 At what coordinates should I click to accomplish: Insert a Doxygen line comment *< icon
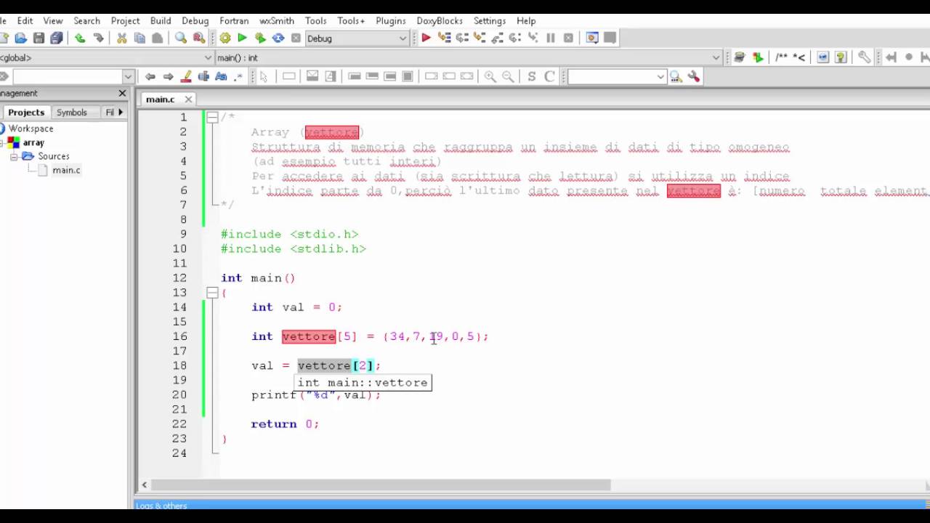[x=798, y=57]
